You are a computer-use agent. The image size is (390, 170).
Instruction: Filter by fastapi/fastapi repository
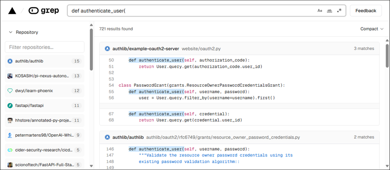44,105
